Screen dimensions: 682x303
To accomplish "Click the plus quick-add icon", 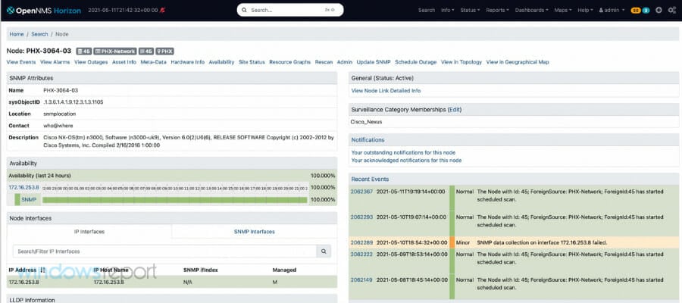I will (659, 10).
